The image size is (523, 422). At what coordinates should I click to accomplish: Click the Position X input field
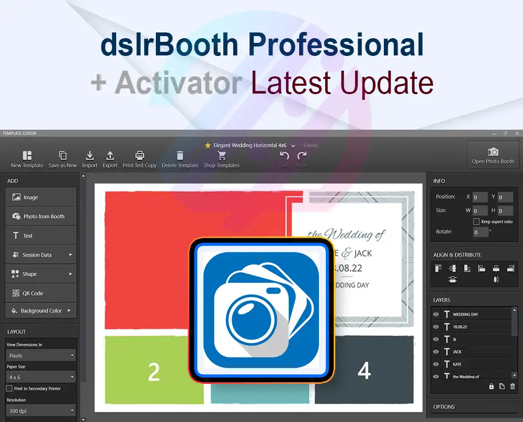click(x=480, y=197)
